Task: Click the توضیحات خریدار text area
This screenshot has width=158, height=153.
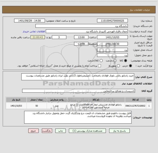Action: (x=78, y=117)
